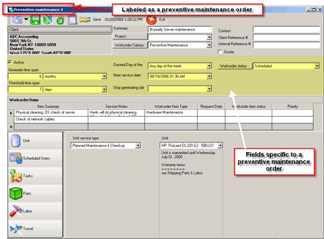The width and height of the screenshot is (324, 239).
Task: Click the handshake icon in toolbar
Action: (x=85, y=20)
